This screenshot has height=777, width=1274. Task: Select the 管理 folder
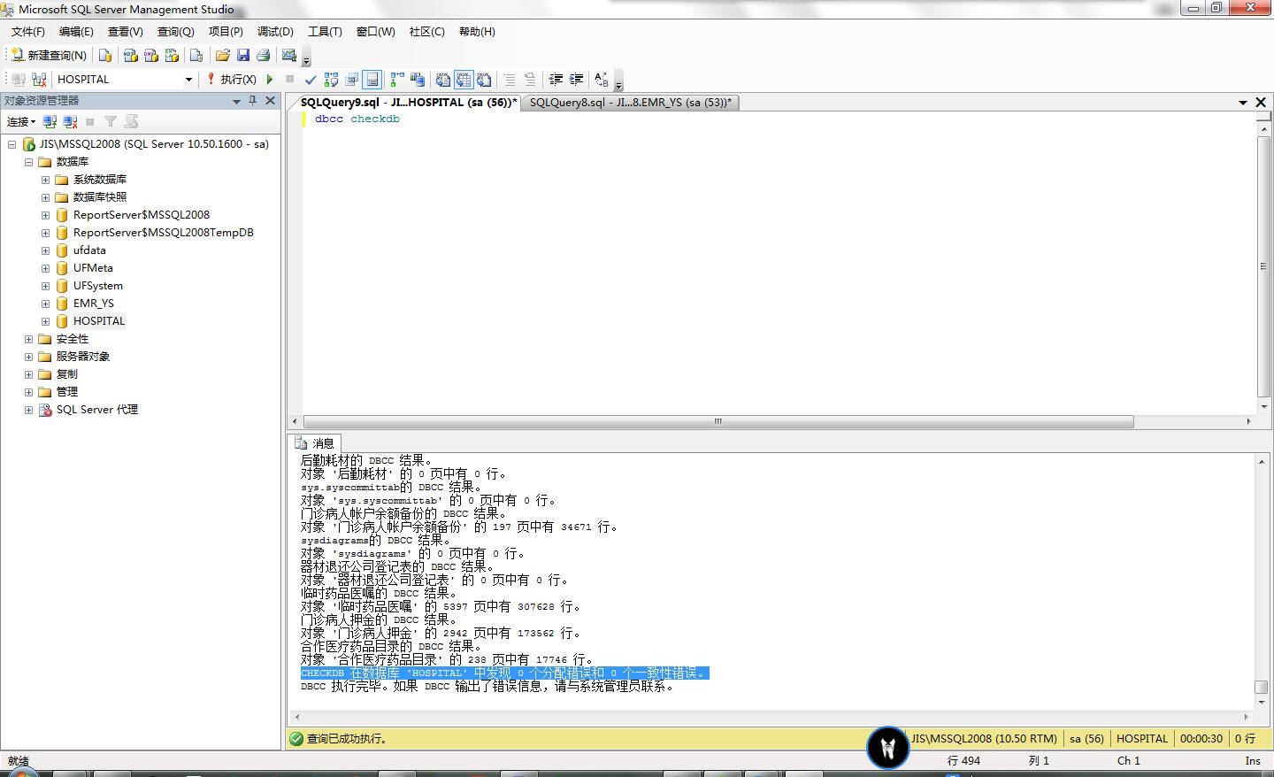(67, 392)
